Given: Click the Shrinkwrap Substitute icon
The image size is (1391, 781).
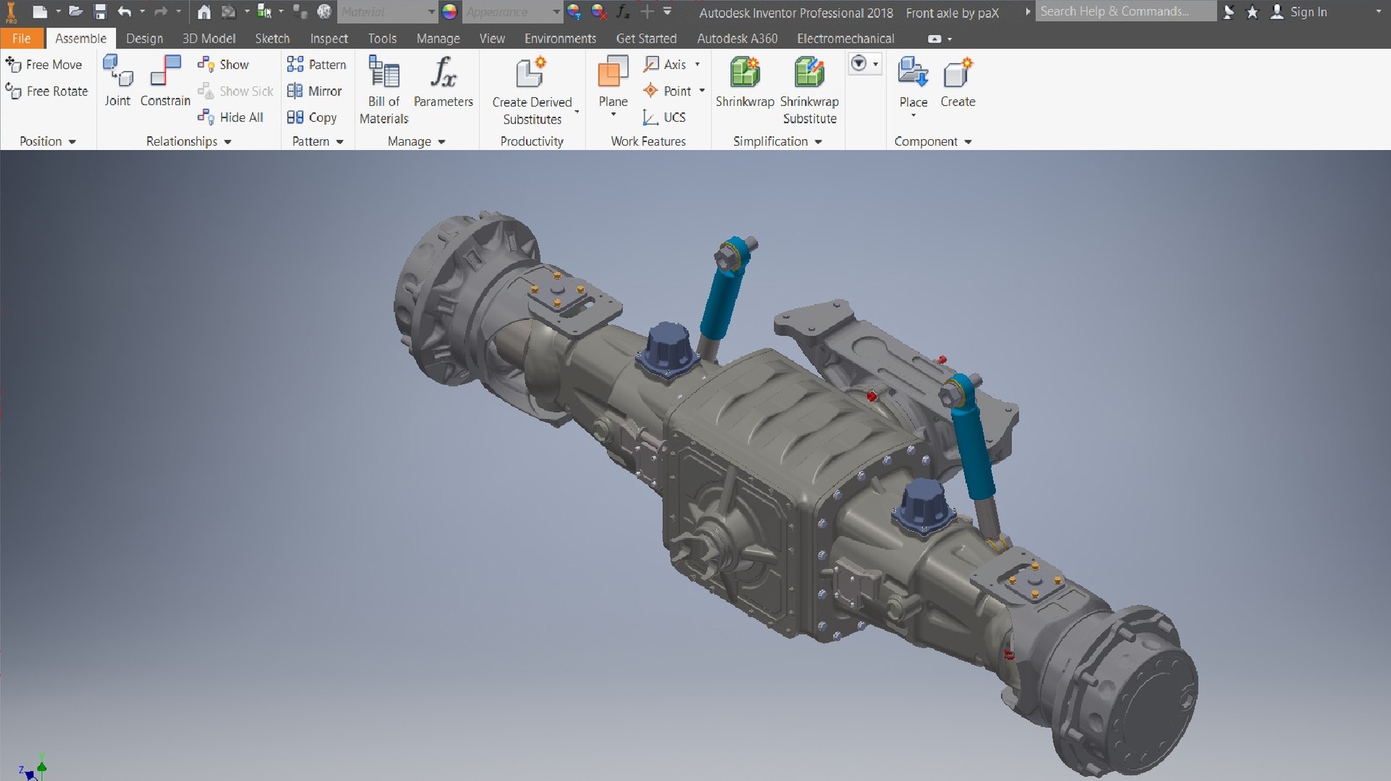Looking at the screenshot, I should tap(809, 72).
